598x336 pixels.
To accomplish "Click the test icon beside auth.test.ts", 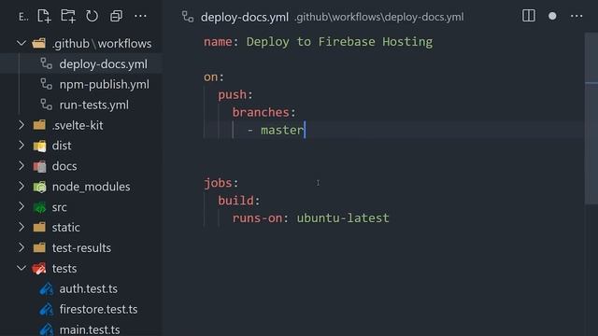I will [47, 289].
